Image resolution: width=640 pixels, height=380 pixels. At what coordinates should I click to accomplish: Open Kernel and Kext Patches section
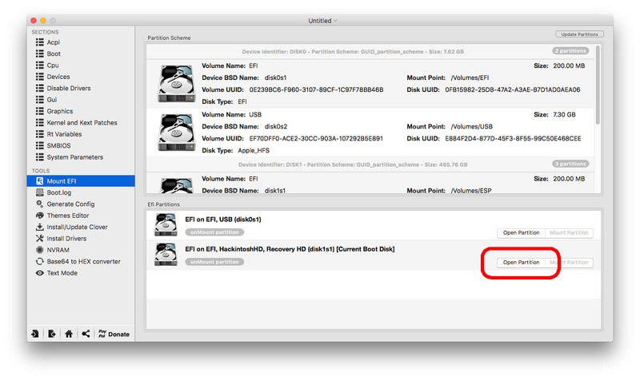[x=82, y=123]
